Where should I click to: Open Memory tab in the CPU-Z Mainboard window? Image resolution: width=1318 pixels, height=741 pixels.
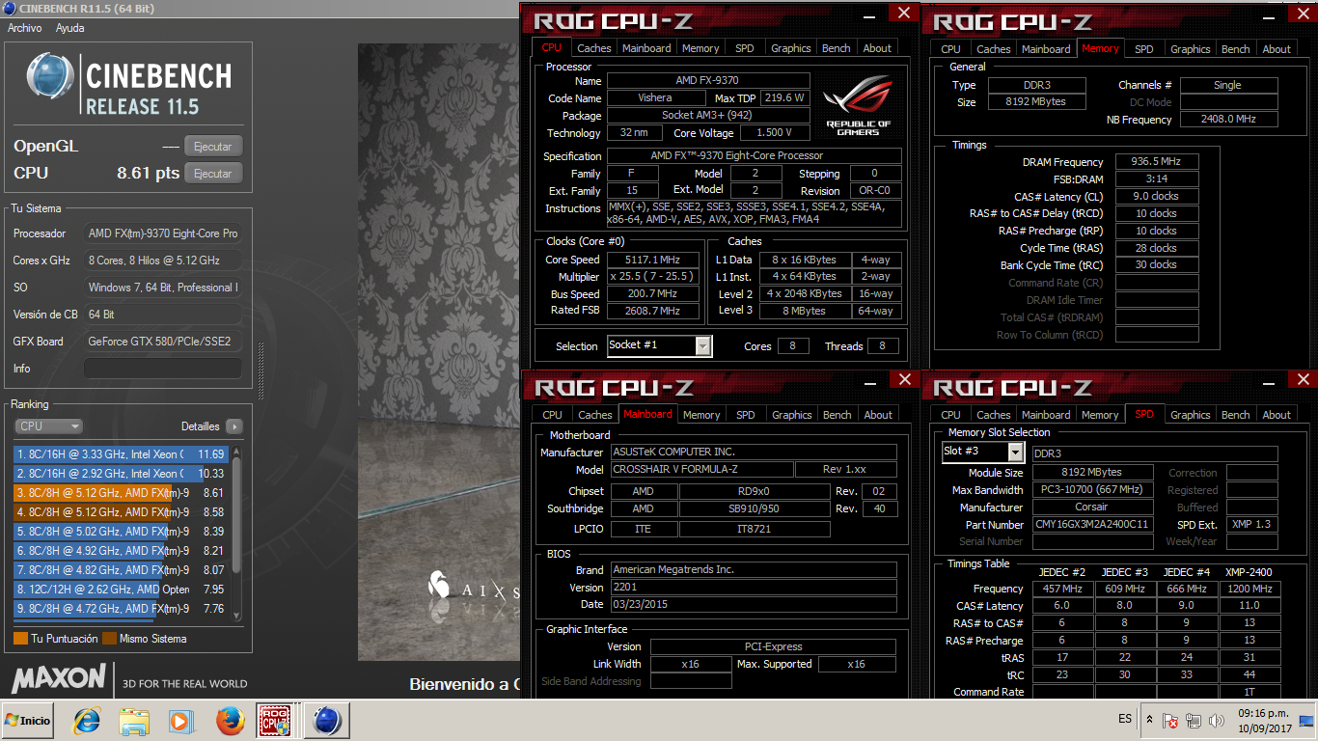click(701, 415)
